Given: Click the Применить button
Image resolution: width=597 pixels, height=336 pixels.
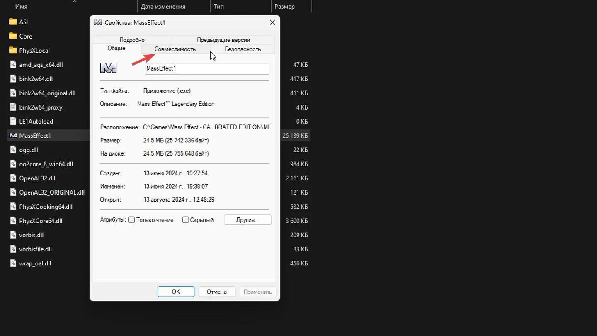Looking at the screenshot, I should point(258,292).
